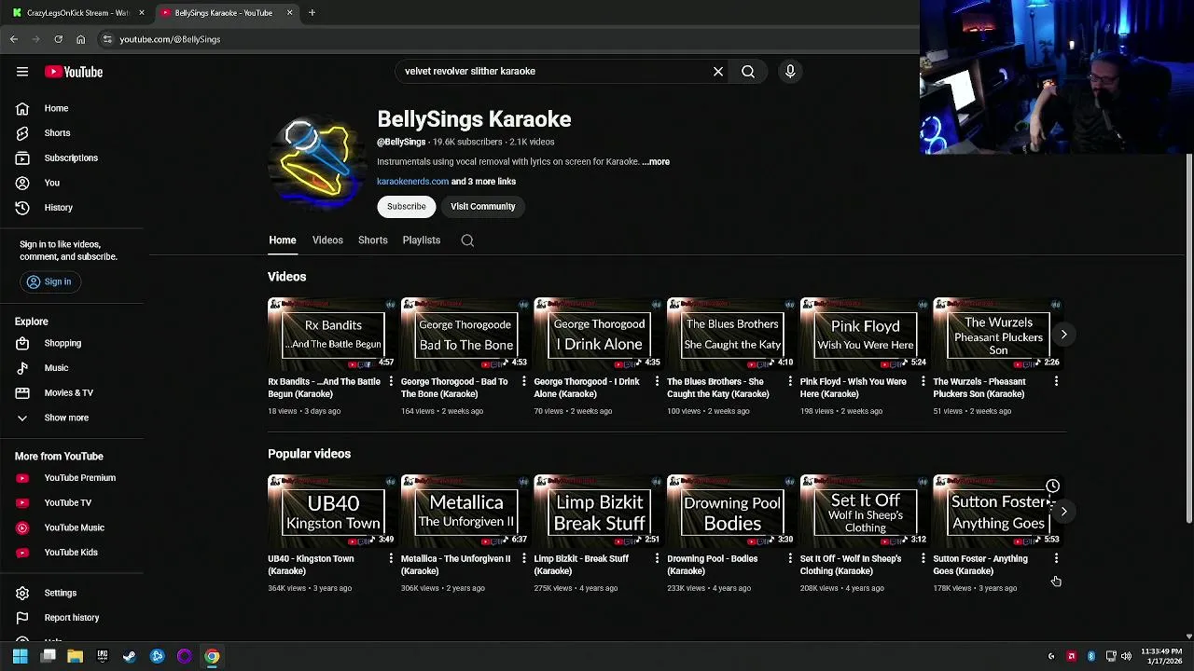The height and width of the screenshot is (671, 1194).
Task: Search within the channel using magnifier
Action: click(x=467, y=240)
